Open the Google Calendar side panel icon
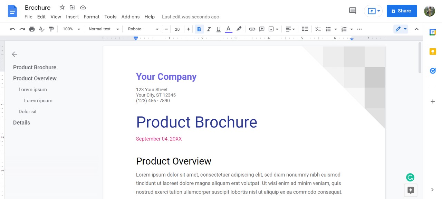Image resolution: width=442 pixels, height=199 pixels. tap(433, 32)
